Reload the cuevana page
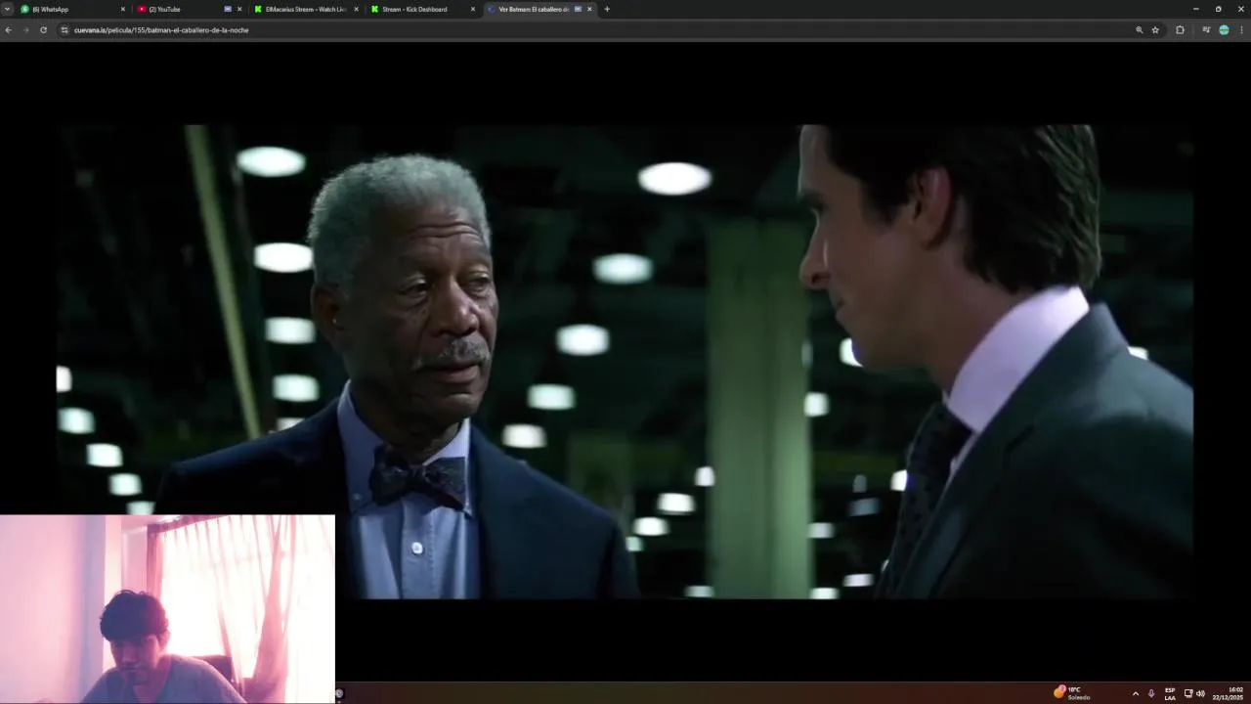Viewport: 1251px width, 704px height. (43, 30)
